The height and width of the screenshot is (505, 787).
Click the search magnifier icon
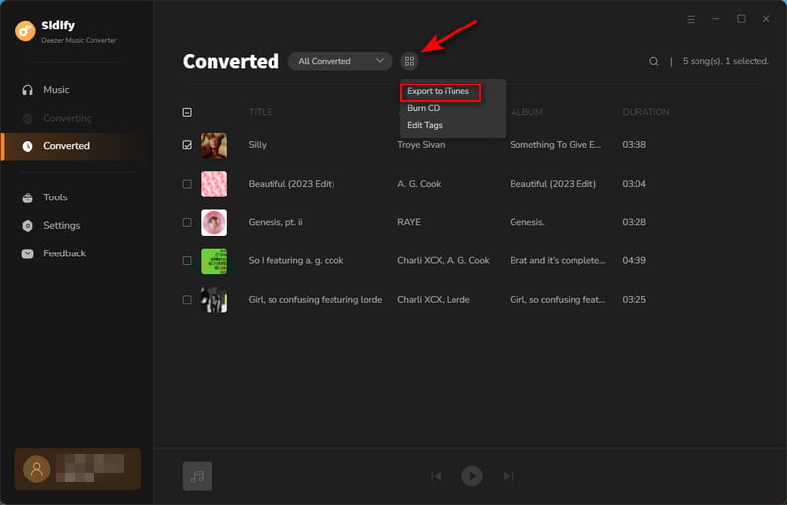click(x=653, y=61)
